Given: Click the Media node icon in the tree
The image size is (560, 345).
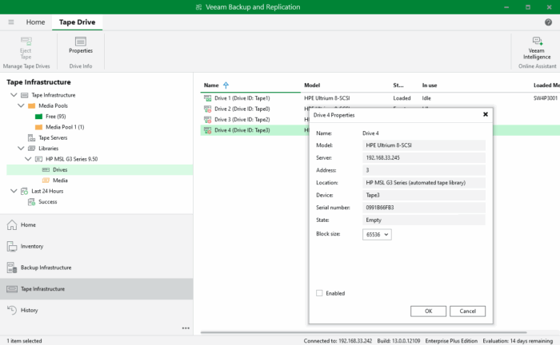Looking at the screenshot, I should [46, 180].
